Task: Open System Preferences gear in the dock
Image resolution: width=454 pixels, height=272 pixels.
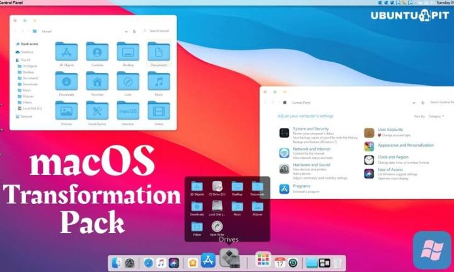Action: click(130, 263)
